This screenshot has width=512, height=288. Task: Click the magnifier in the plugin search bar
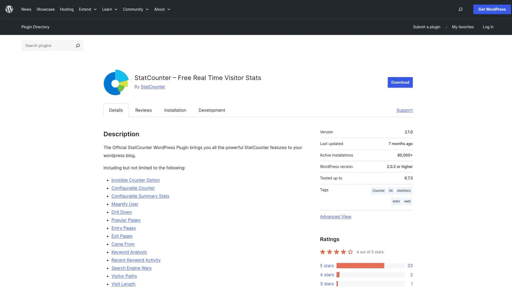tap(78, 46)
